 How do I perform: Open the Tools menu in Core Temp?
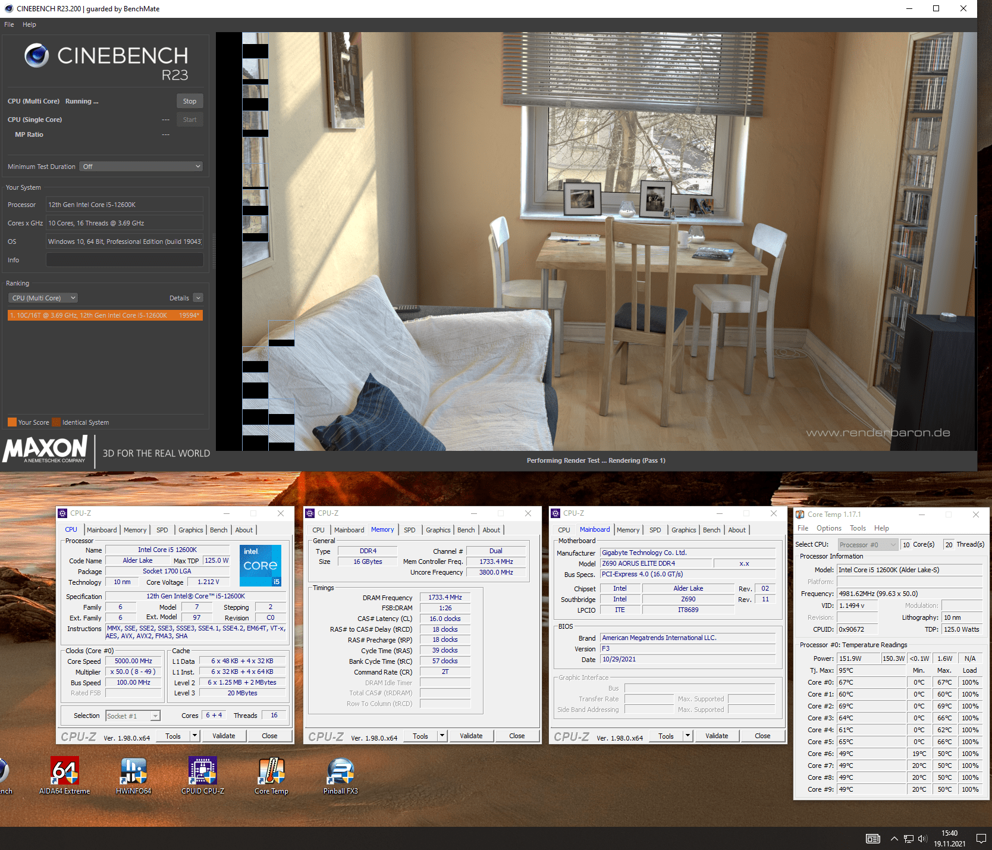coord(858,528)
